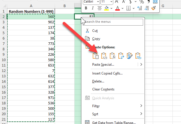Image resolution: width=181 pixels, height=124 pixels.
Task: Select Copy from context menu
Action: [x=96, y=39]
